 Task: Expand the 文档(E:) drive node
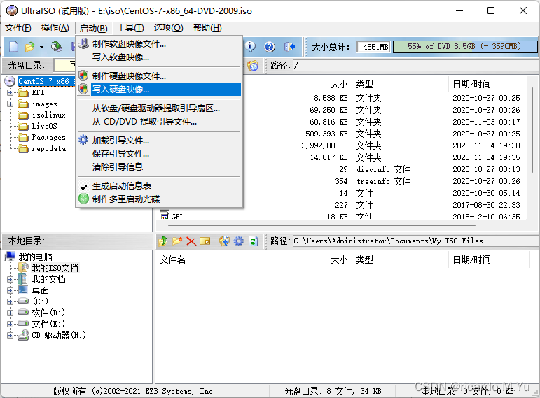[10, 324]
